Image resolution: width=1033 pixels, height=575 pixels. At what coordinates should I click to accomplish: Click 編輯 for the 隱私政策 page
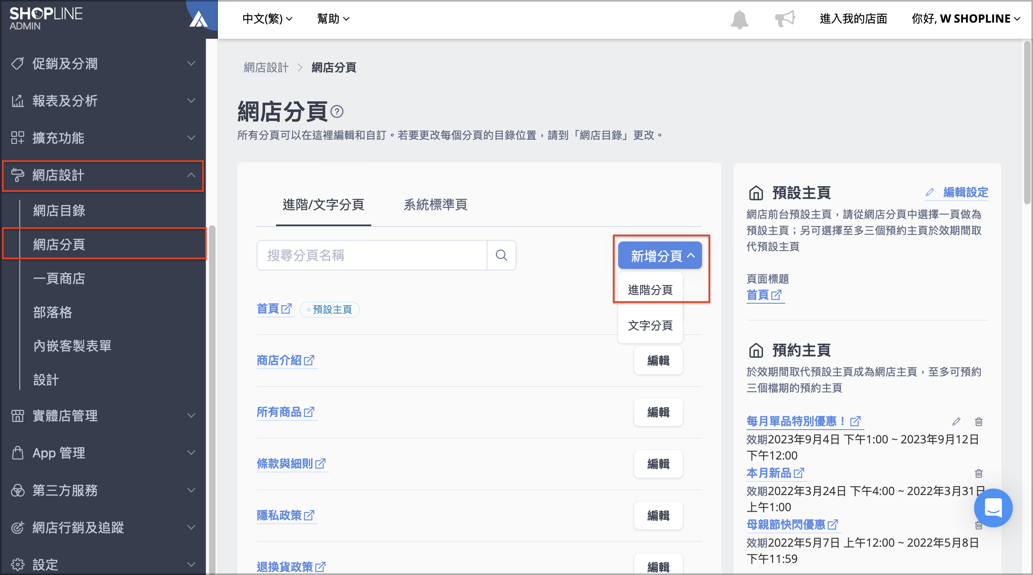(659, 515)
